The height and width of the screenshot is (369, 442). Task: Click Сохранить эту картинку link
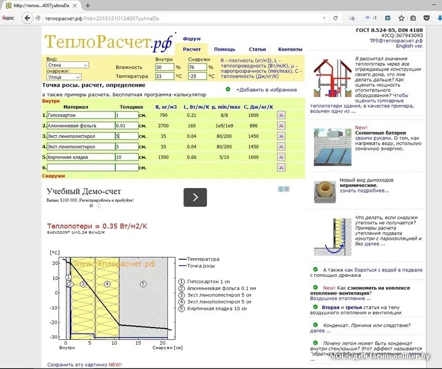pos(85,365)
